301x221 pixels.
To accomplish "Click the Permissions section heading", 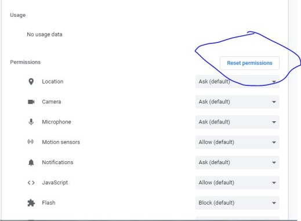I will tap(26, 62).
